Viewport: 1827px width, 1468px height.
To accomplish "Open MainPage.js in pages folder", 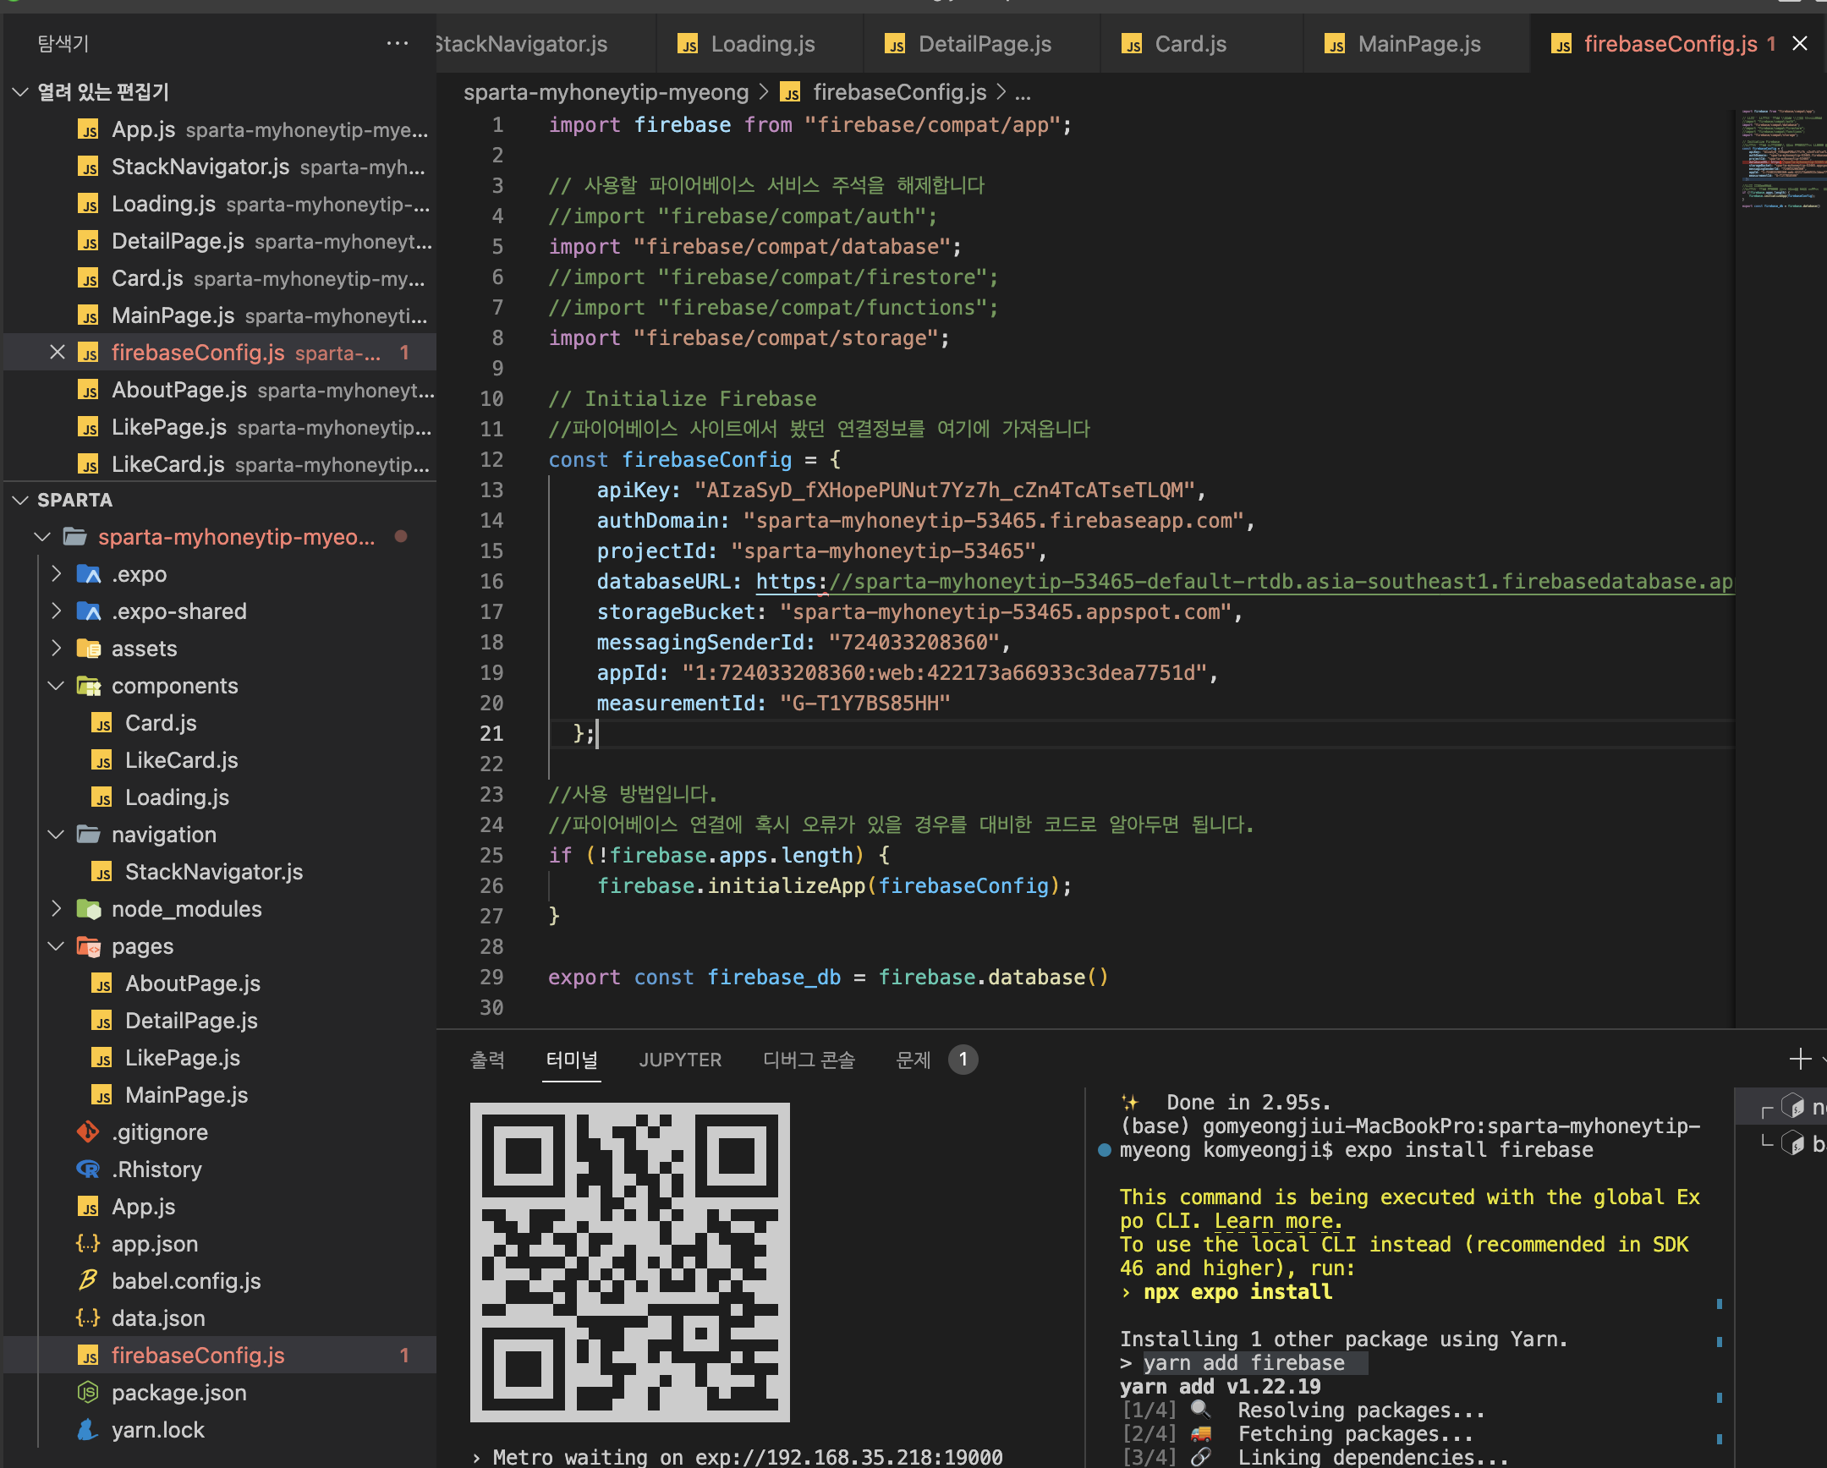I will pos(220,1095).
